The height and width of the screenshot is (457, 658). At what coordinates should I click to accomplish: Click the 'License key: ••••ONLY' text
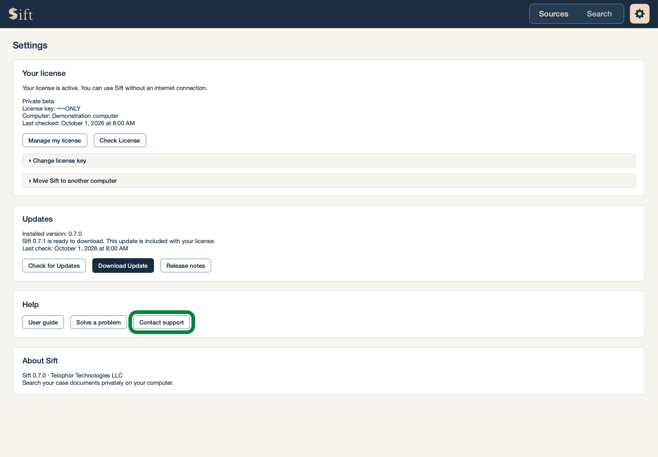51,109
